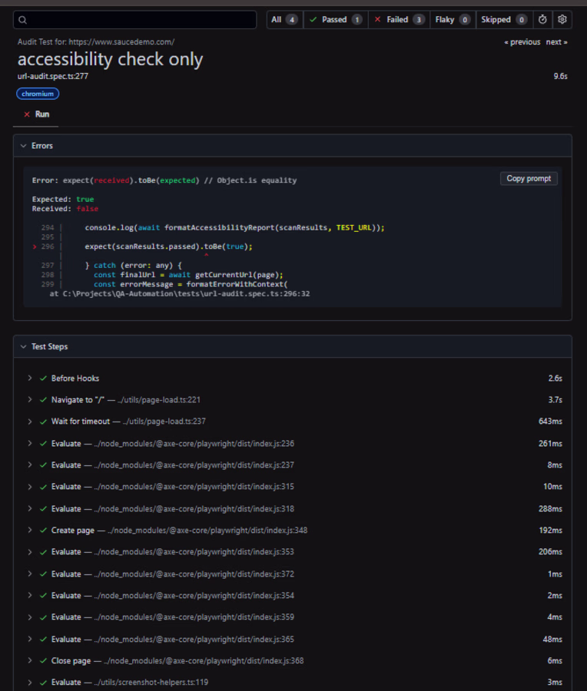Click checkmark beside Close page step

point(43,661)
